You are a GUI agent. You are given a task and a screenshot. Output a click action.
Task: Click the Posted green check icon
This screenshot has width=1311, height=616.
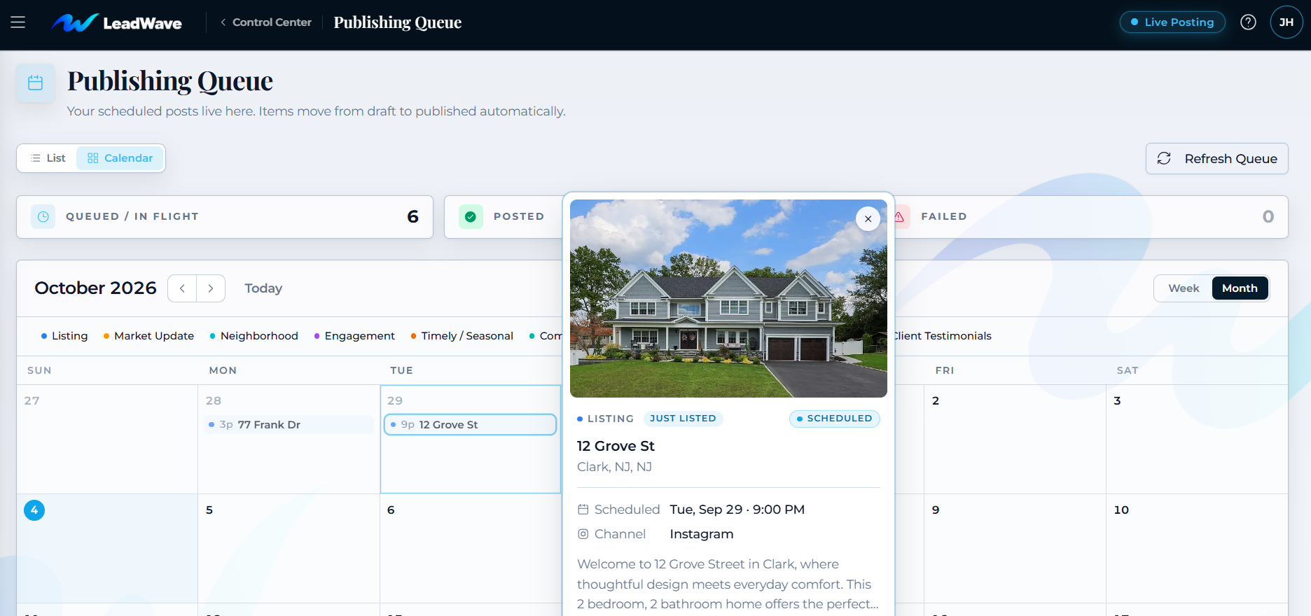(471, 217)
